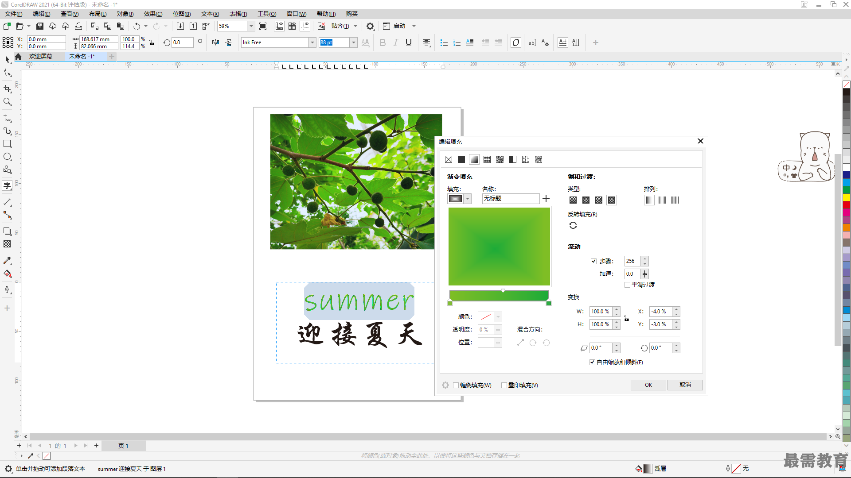The width and height of the screenshot is (851, 478).
Task: Toggle full-screen preview icon
Action: pyautogui.click(x=263, y=26)
